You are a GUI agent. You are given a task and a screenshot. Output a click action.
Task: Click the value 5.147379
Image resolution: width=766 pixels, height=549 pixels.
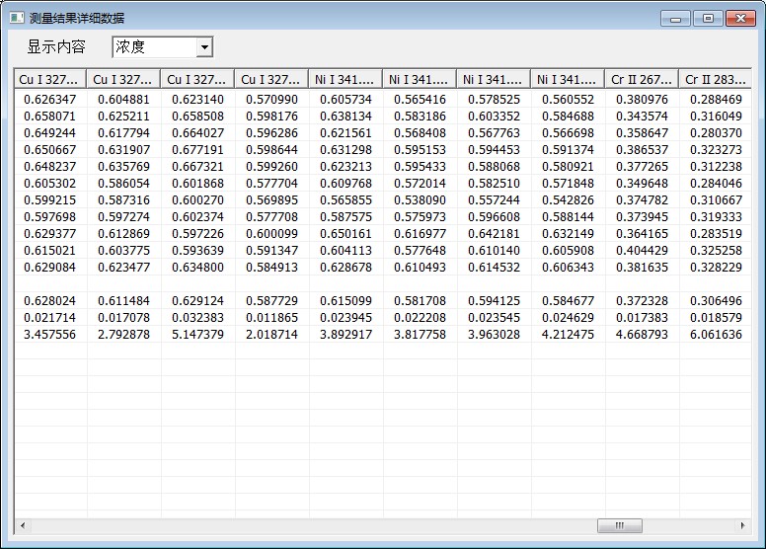pos(197,335)
